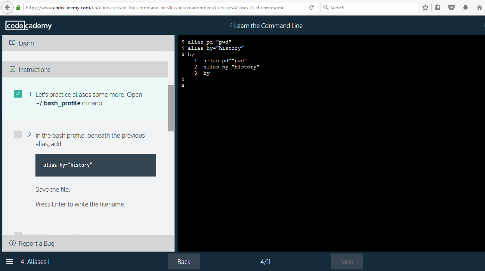Click the '$ alias pd="pwd"' terminal line
This screenshot has width=485, height=271.
tap(206, 42)
